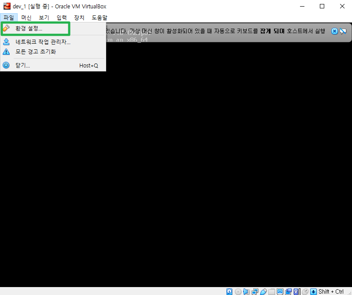Viewport: 352px width, 295px height.
Task: Click the warning triangle icon beside 모든 경고 초기화
Action: coord(6,52)
